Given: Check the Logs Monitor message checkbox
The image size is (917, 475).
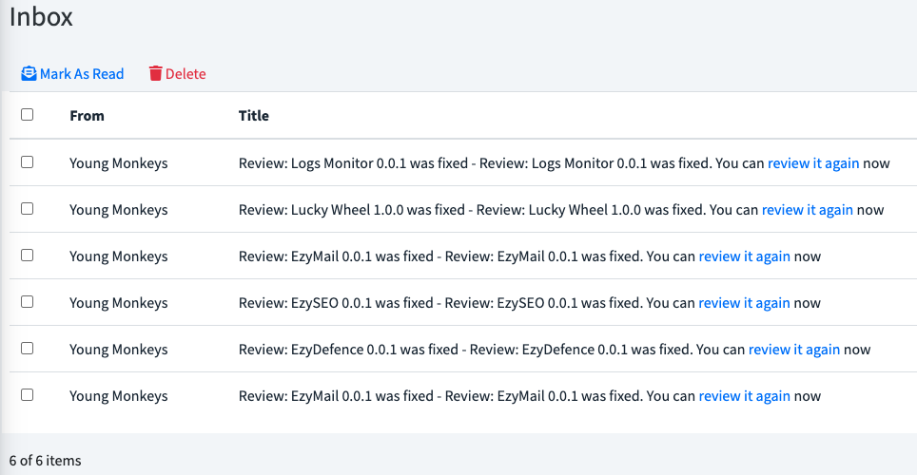Looking at the screenshot, I should pos(27,162).
